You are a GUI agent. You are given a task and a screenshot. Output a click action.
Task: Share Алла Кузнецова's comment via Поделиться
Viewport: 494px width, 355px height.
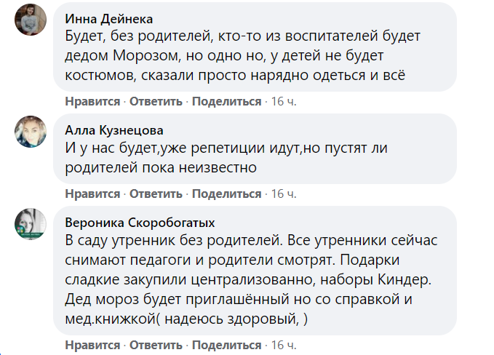pos(227,194)
